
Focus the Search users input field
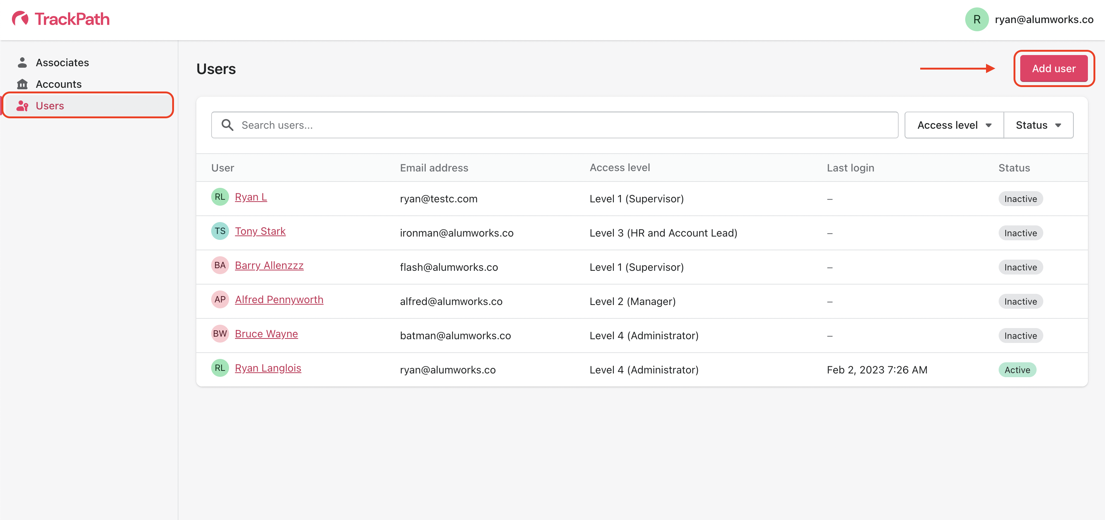558,125
